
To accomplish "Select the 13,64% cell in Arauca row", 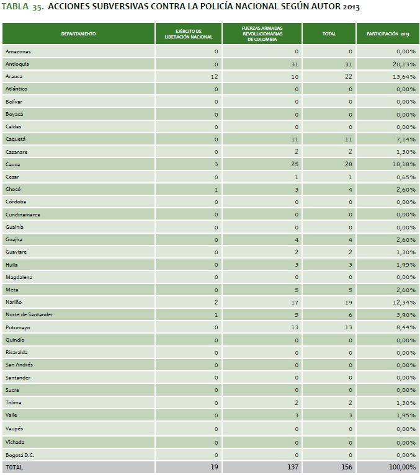I will (403, 76).
